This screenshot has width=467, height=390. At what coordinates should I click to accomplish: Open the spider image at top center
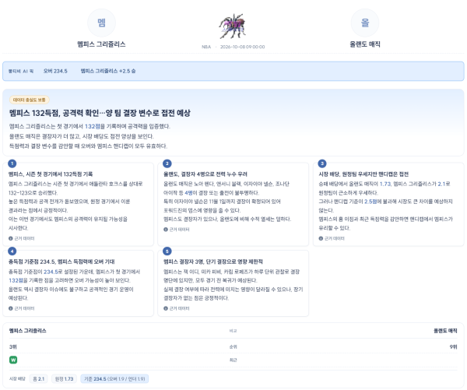click(x=233, y=26)
